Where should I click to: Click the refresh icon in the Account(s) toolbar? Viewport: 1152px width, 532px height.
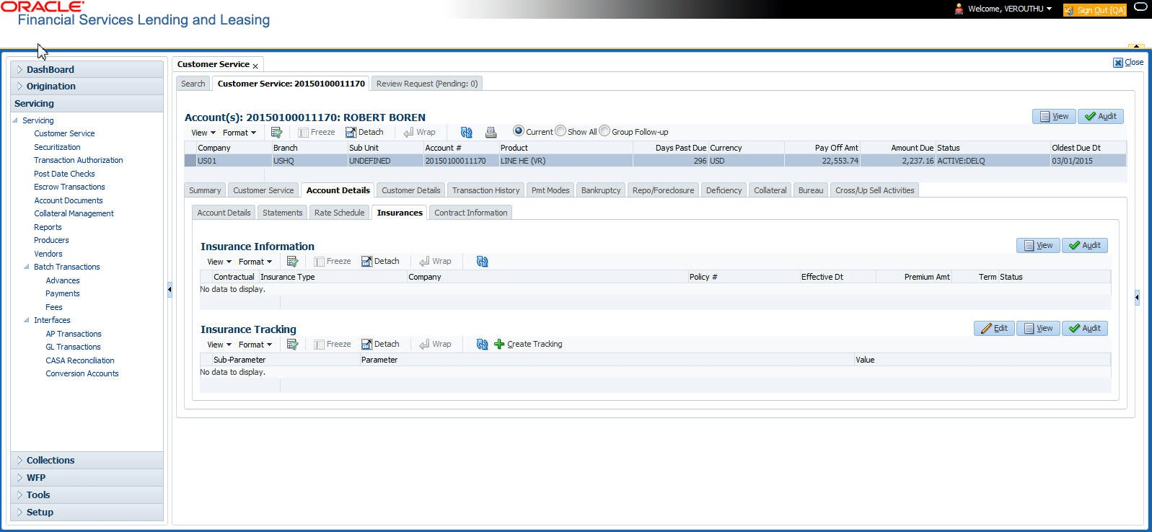tap(467, 133)
